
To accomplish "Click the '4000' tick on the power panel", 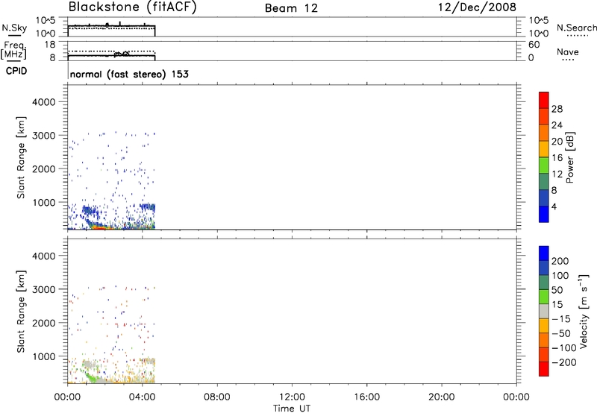I will pos(44,102).
